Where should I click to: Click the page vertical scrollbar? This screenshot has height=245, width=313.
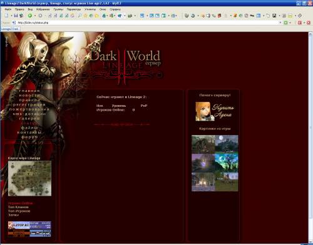[x=310, y=137]
